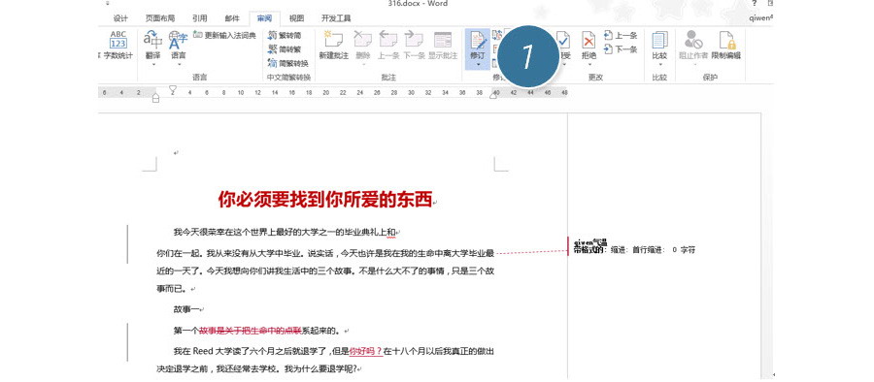Go to next comment 下一条
The height and width of the screenshot is (382, 874).
(x=414, y=45)
